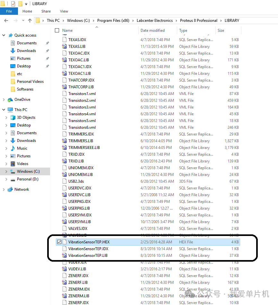Screen dimensions: 278x305
Task: Sort by the Name column header
Action: 67,30
